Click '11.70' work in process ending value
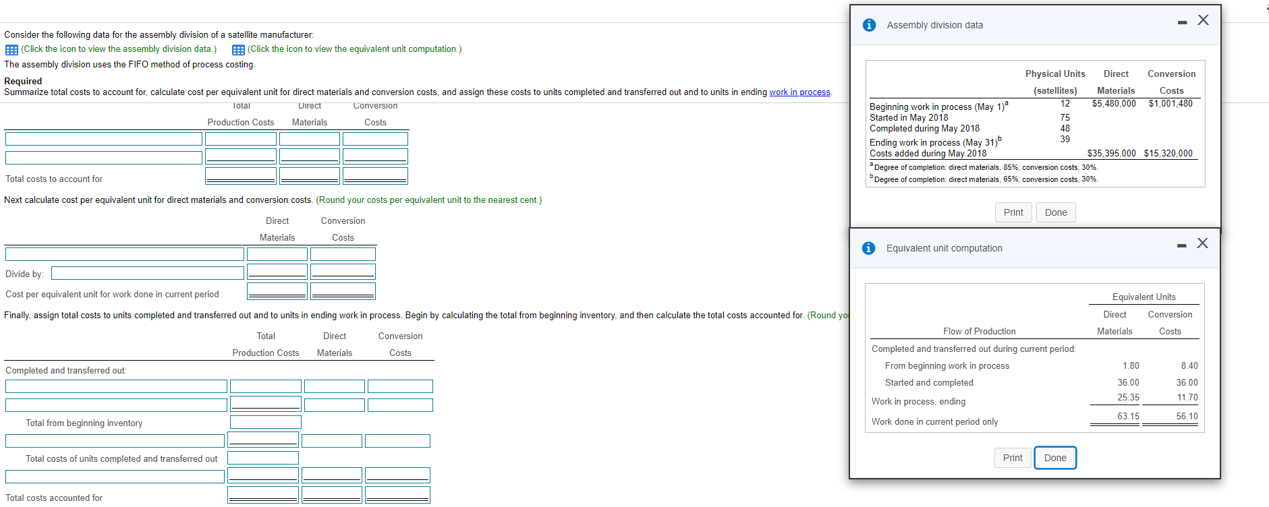 coord(1187,398)
